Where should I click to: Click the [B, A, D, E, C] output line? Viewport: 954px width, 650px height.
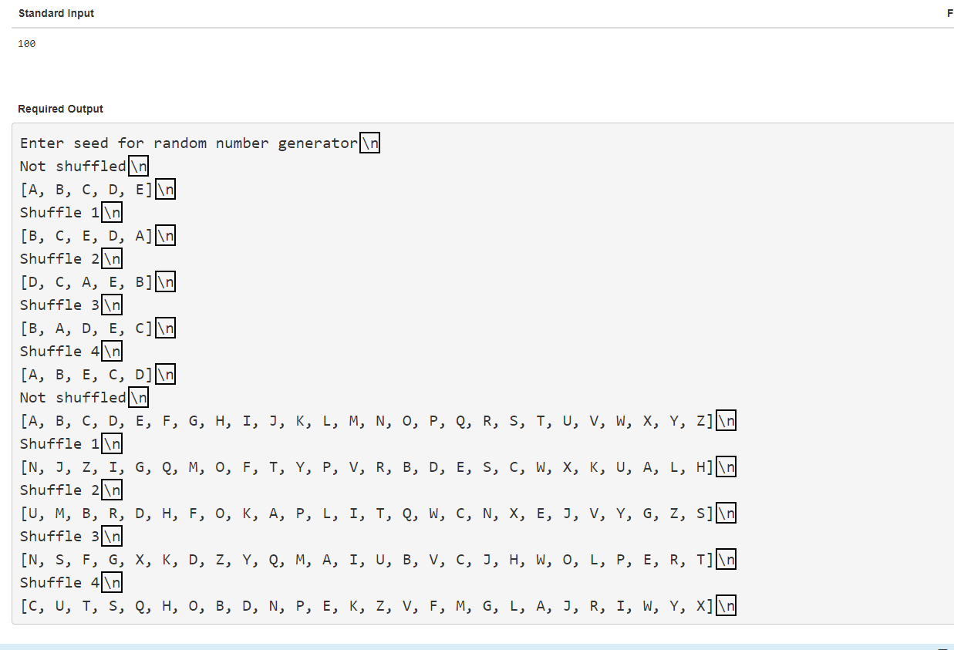(x=86, y=328)
